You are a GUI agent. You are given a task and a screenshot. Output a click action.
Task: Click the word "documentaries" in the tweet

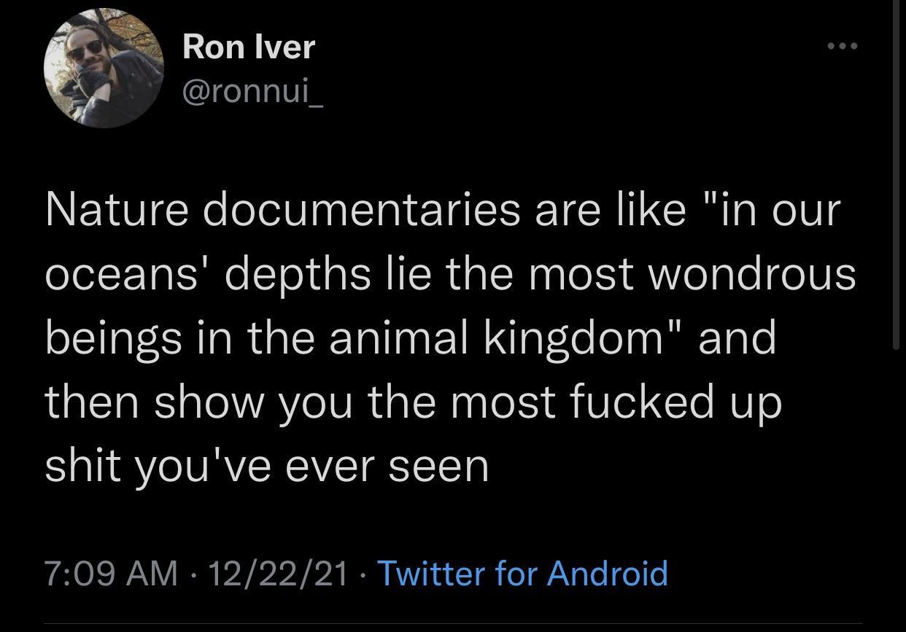tap(361, 210)
